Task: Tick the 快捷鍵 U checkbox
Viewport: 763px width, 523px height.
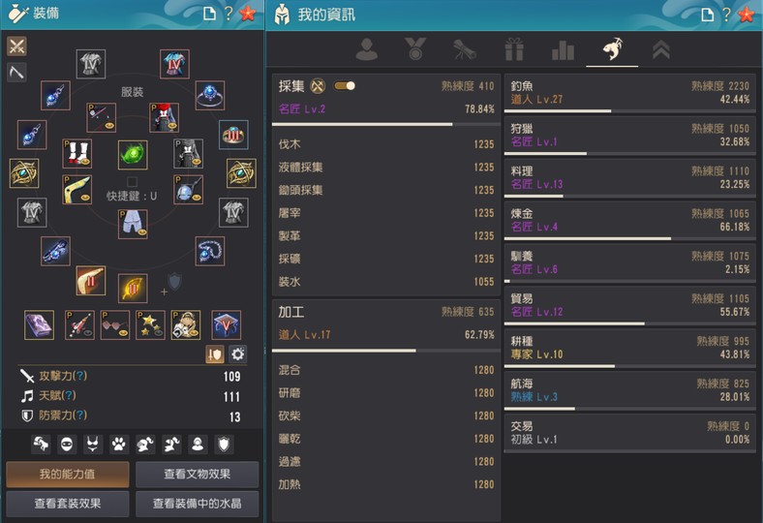Action: point(132,181)
